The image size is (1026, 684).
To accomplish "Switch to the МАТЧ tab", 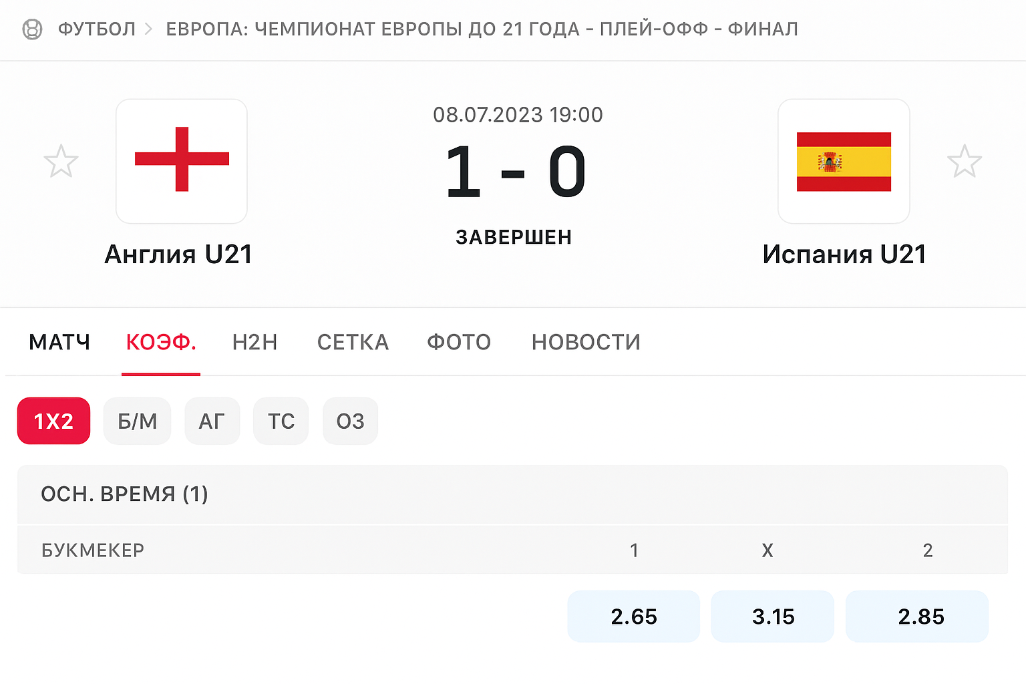I will 59,342.
